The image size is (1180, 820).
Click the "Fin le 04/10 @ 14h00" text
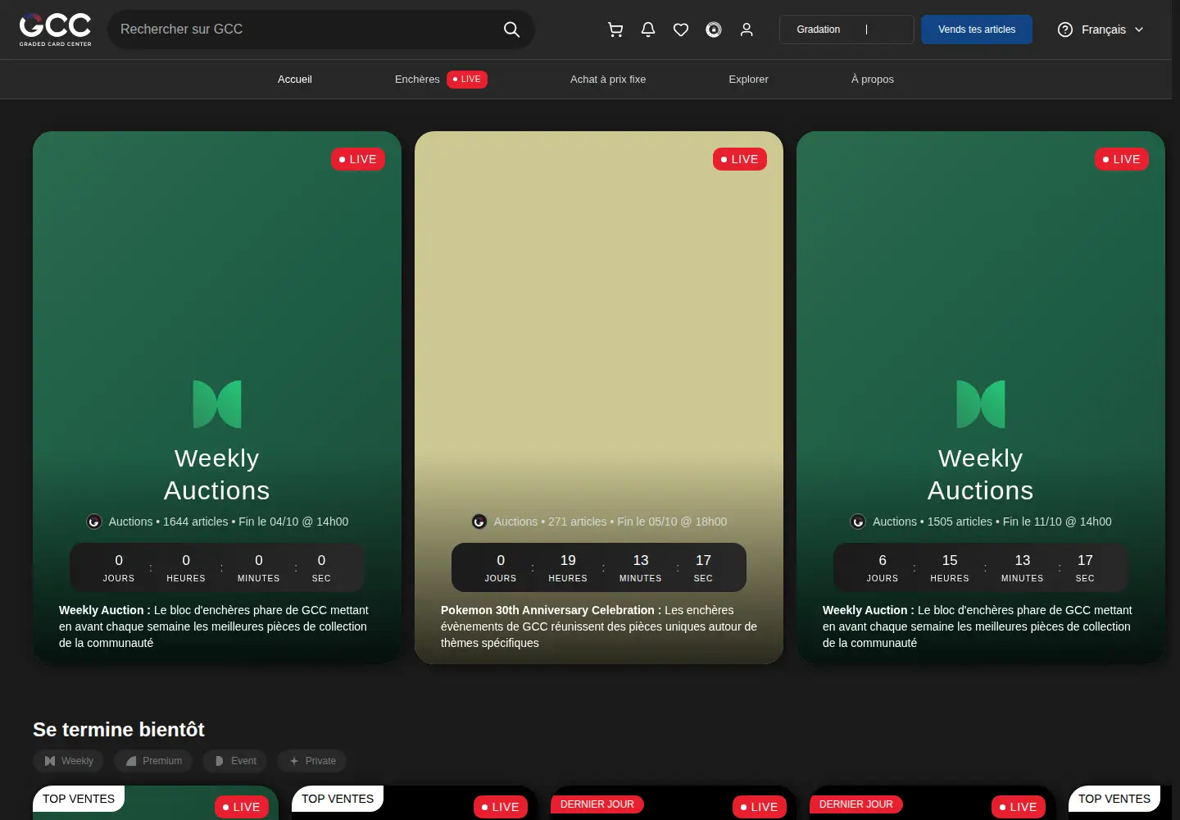point(293,522)
